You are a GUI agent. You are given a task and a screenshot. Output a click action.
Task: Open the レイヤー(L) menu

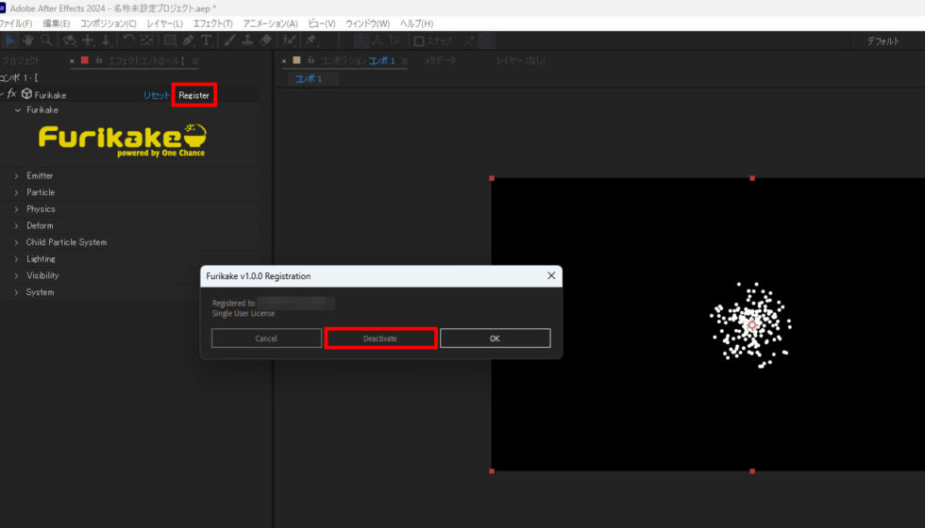coord(164,24)
